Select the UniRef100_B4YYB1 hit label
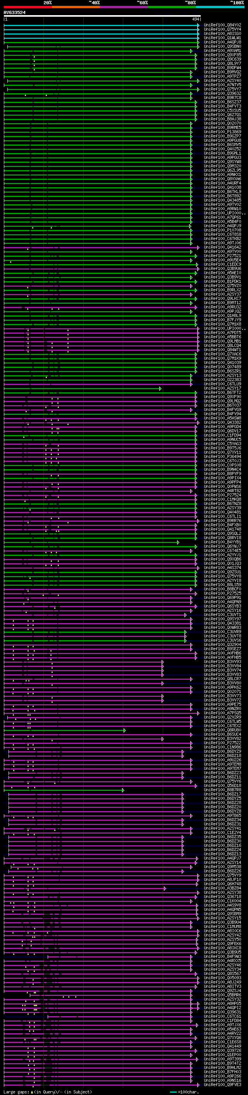248x1095 pixels. [222, 542]
